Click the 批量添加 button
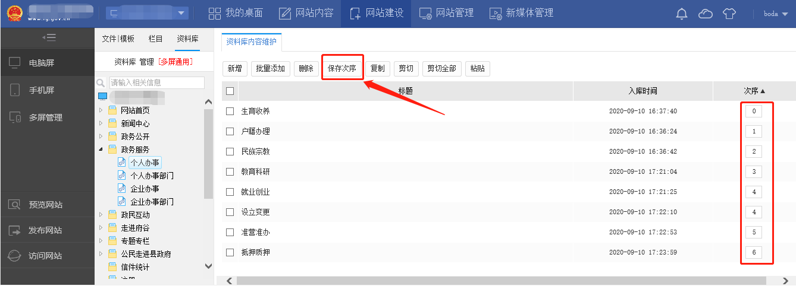 [x=270, y=69]
